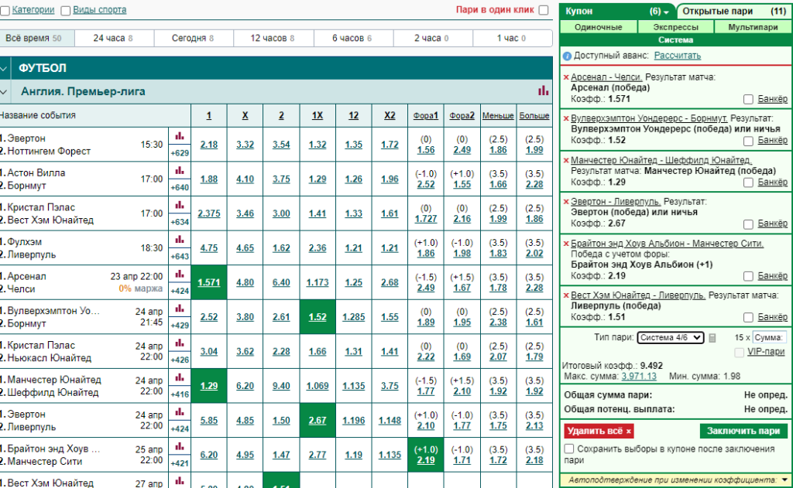Mark Wolverhampton - Bournemouth selection as Банкёр
The image size is (793, 488).
tap(748, 141)
